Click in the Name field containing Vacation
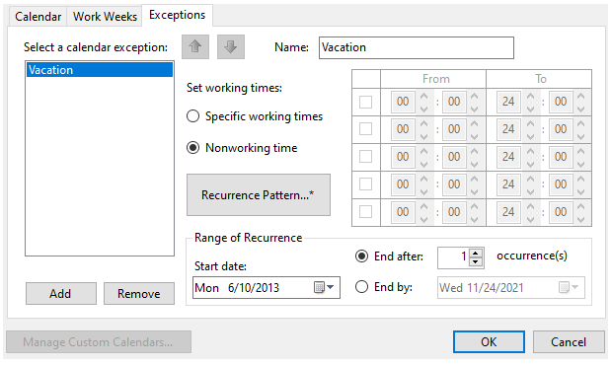Image resolution: width=611 pixels, height=366 pixels. click(x=417, y=47)
